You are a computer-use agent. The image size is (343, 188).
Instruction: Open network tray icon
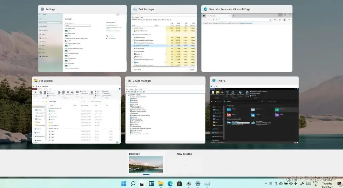coord(291,184)
